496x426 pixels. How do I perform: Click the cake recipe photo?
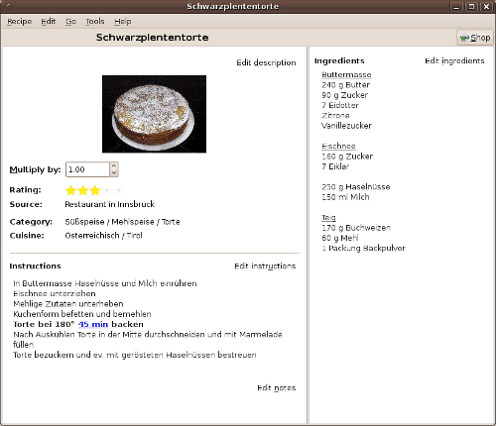[154, 114]
